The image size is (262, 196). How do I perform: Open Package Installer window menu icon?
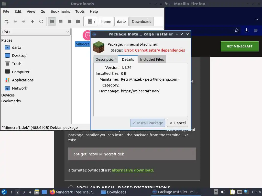coord(94,34)
